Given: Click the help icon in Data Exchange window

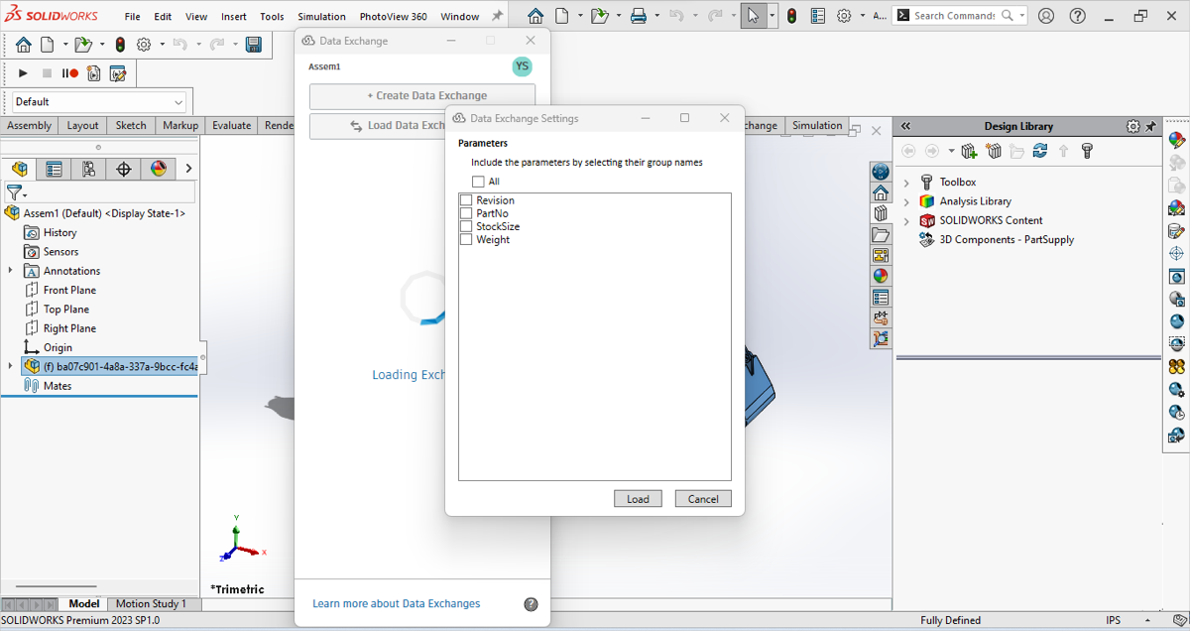Looking at the screenshot, I should tap(531, 604).
